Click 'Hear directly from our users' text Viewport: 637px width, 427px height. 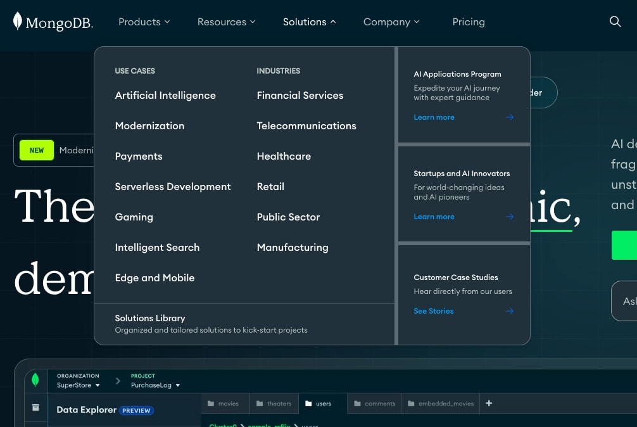pyautogui.click(x=463, y=291)
